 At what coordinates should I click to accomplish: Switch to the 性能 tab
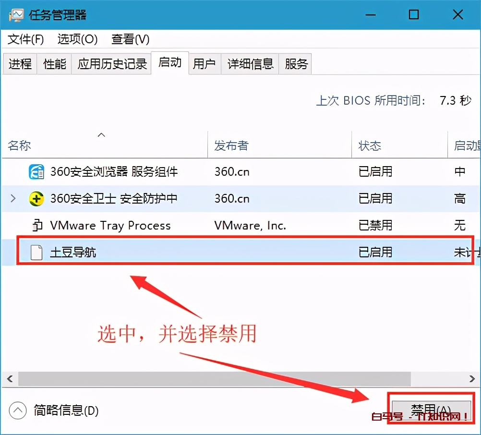tap(54, 63)
